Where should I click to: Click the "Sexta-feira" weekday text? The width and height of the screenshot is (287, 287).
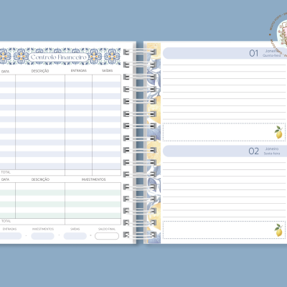pos(272,154)
